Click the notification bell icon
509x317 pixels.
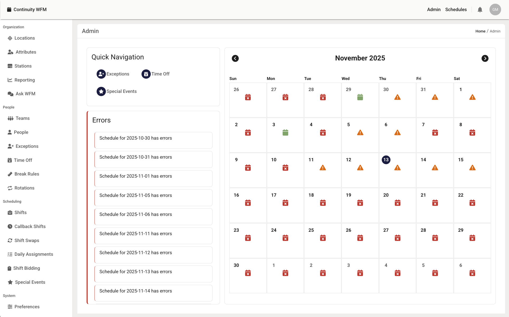pos(480,10)
